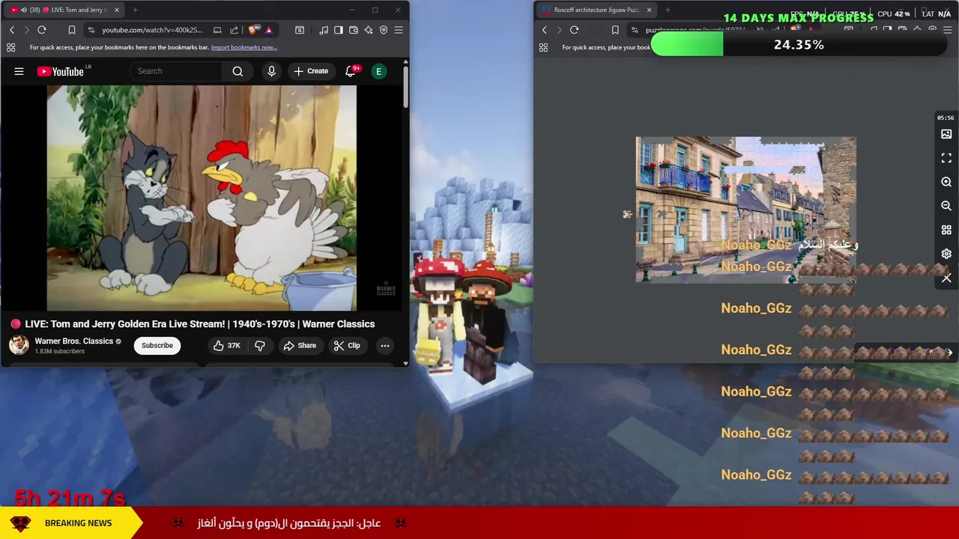Click the 1.83M subscribers text
This screenshot has width=959, height=539.
pos(60,351)
